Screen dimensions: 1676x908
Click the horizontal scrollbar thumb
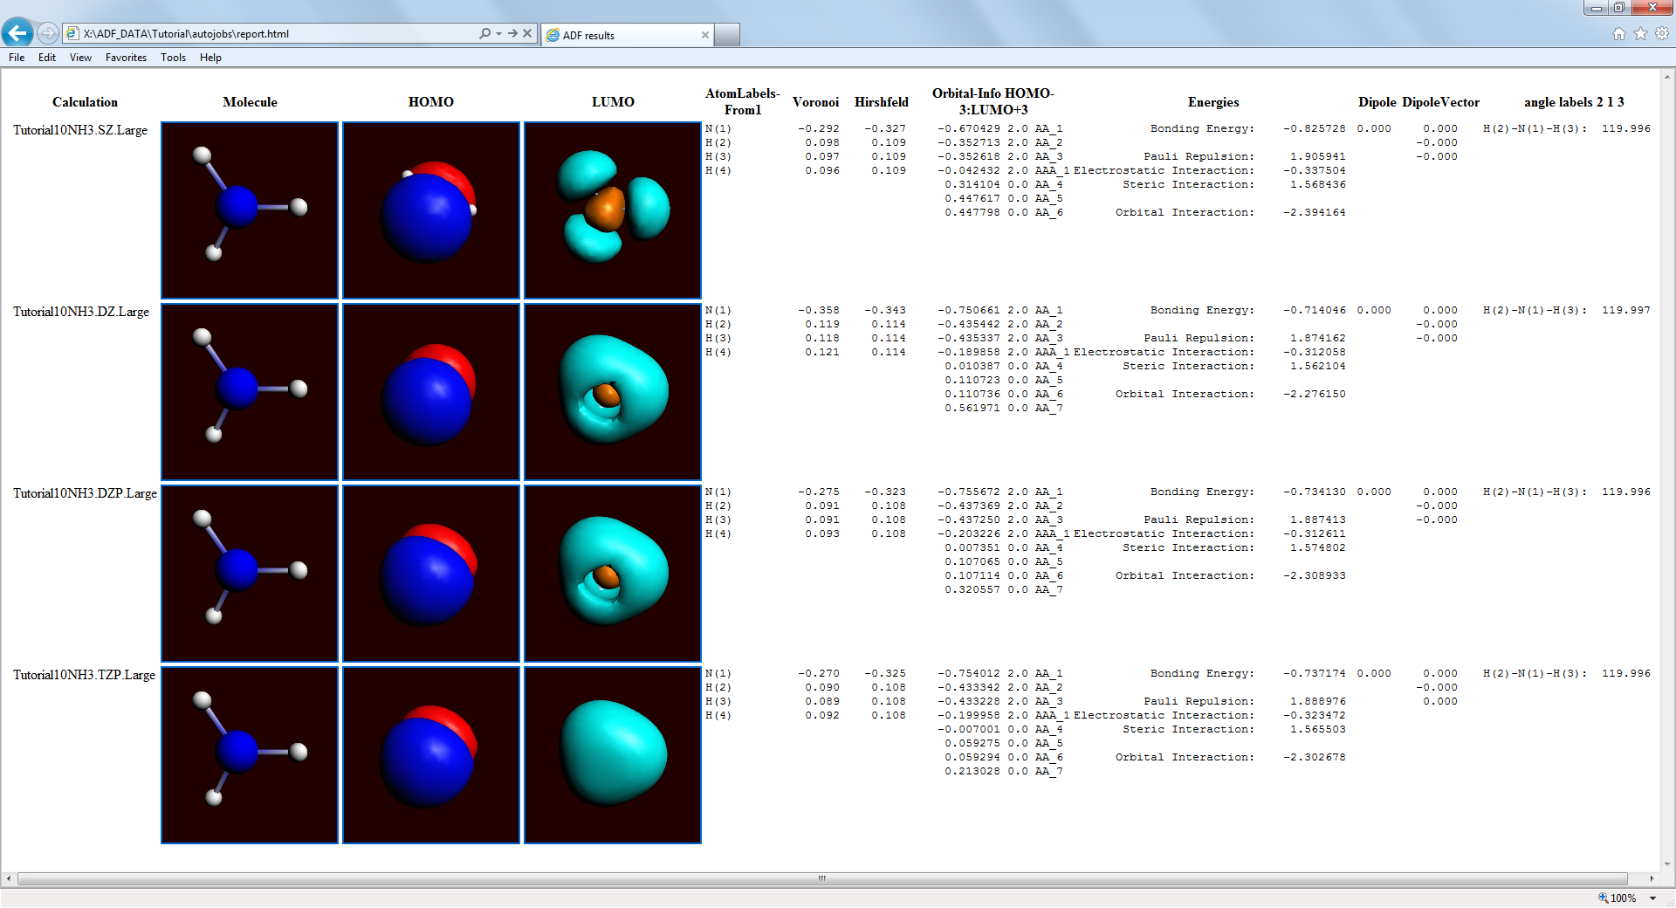(822, 878)
